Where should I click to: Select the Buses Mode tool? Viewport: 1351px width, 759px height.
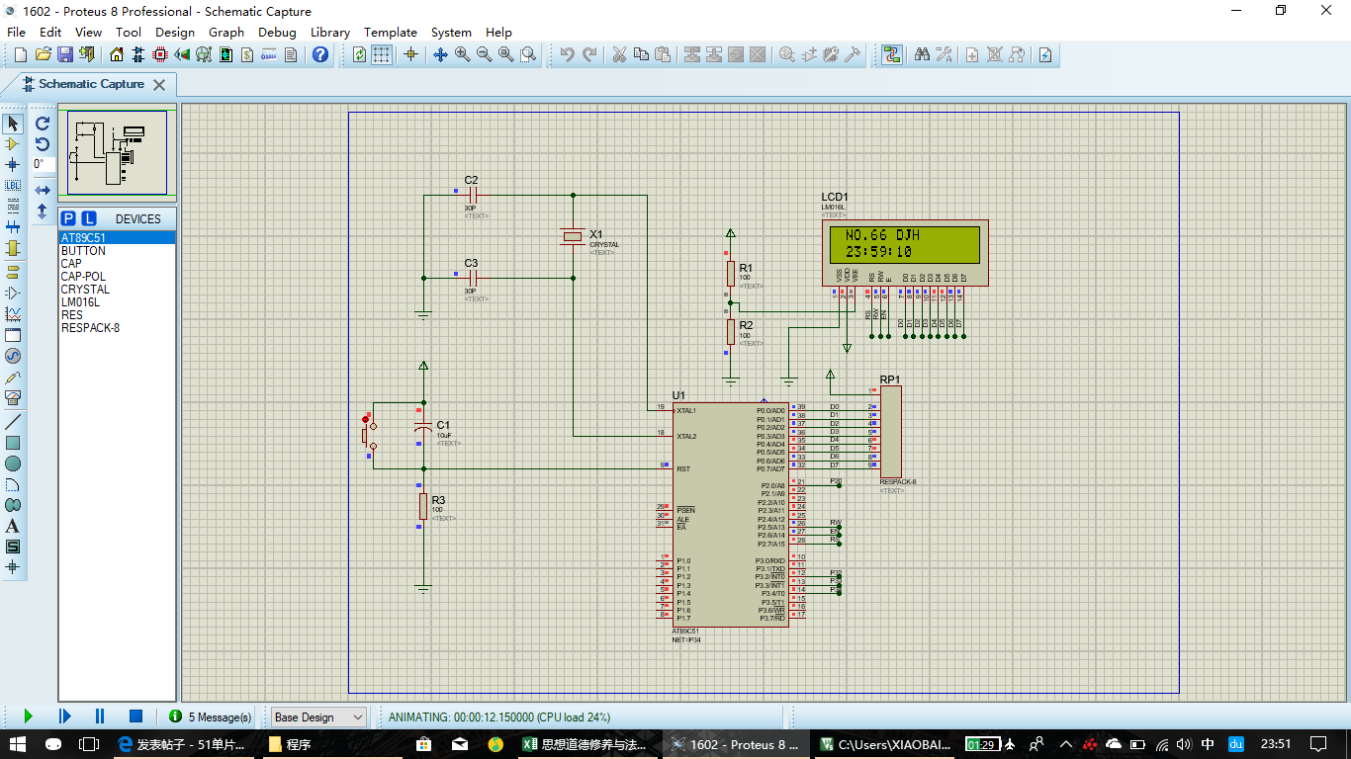coord(13,227)
